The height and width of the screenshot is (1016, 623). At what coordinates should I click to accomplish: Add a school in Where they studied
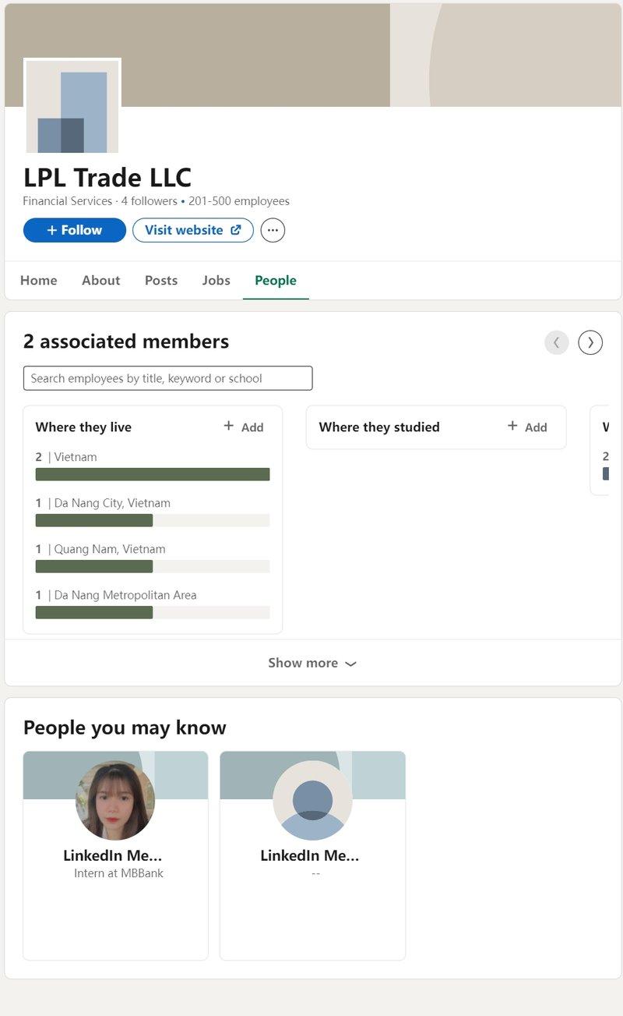(x=527, y=427)
